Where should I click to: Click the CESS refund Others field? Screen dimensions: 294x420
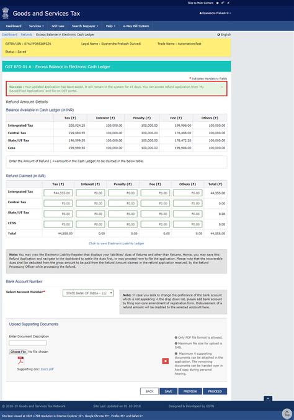pyautogui.click(x=187, y=224)
